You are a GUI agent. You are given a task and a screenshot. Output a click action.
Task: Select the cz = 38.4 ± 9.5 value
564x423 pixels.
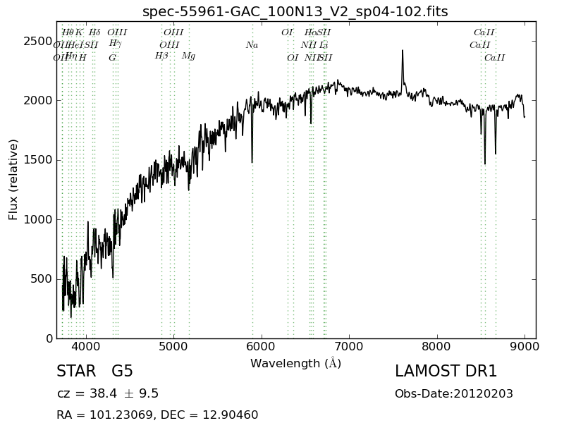click(x=108, y=393)
